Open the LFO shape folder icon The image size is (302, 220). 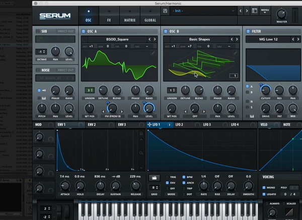pos(155,178)
